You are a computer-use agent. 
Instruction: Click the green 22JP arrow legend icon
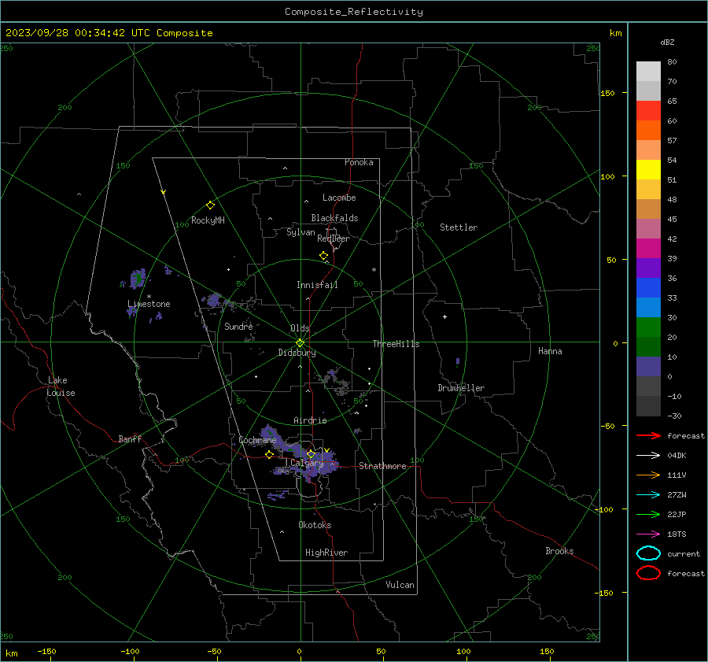click(x=648, y=514)
